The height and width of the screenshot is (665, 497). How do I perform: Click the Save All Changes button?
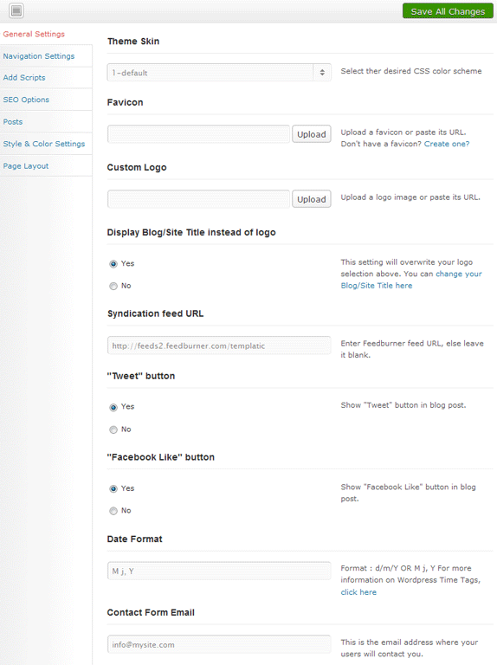448,11
